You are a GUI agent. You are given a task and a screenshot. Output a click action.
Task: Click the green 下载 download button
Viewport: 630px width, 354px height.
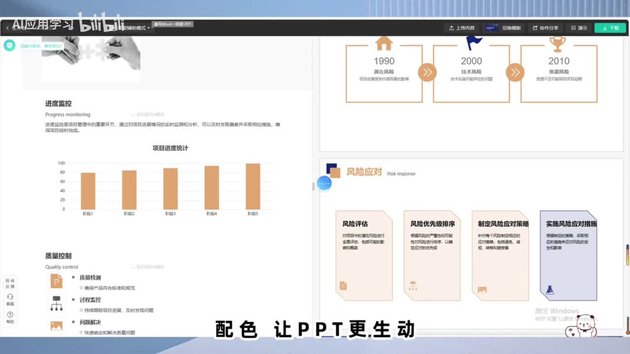pyautogui.click(x=610, y=28)
